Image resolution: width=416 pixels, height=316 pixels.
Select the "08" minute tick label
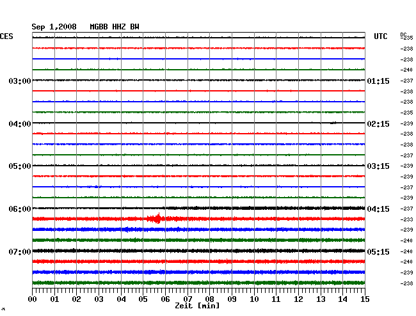tap(209, 299)
